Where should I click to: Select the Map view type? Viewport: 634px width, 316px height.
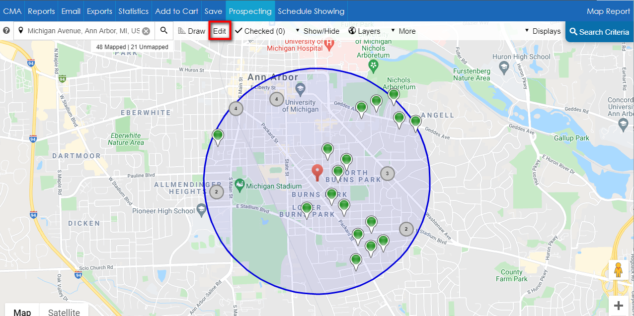[x=22, y=312]
